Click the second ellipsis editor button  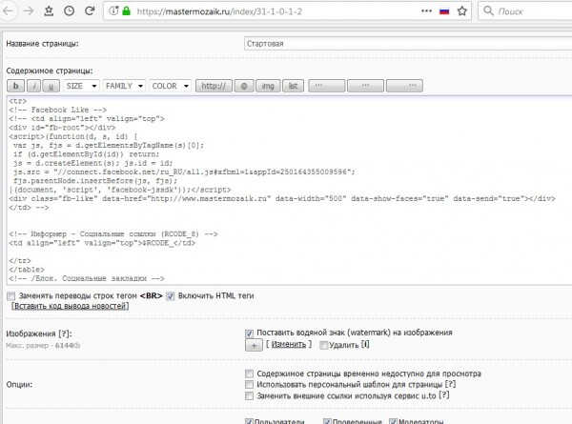365,86
